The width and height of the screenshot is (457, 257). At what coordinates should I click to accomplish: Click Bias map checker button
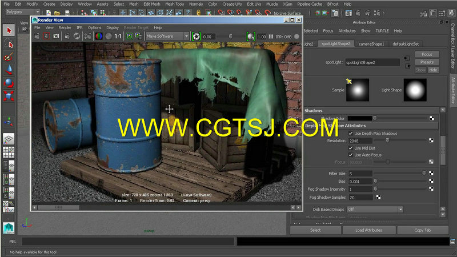(x=431, y=181)
